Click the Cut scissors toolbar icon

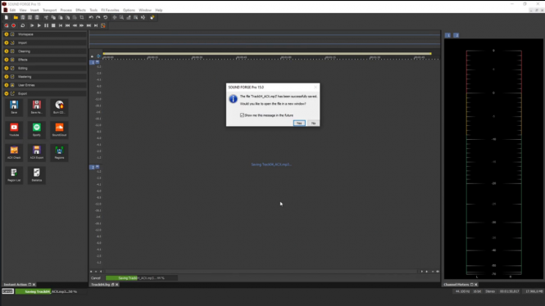(x=46, y=17)
